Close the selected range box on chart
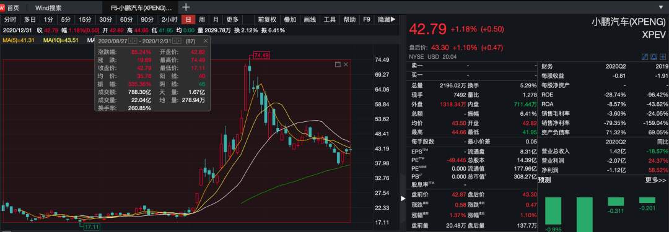The image size is (669, 232). coord(346,64)
